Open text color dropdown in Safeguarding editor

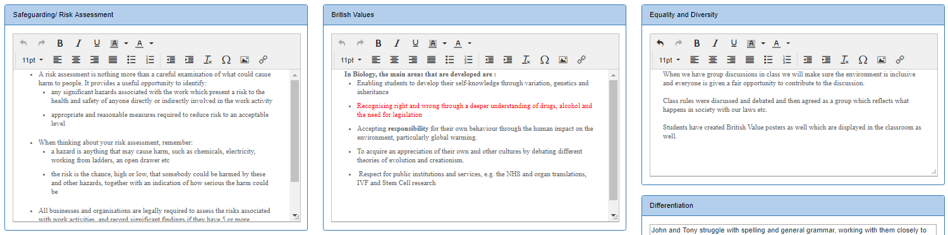151,44
